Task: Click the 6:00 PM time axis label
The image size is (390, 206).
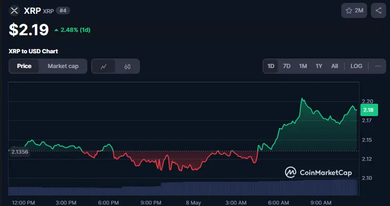Action: pos(108,203)
